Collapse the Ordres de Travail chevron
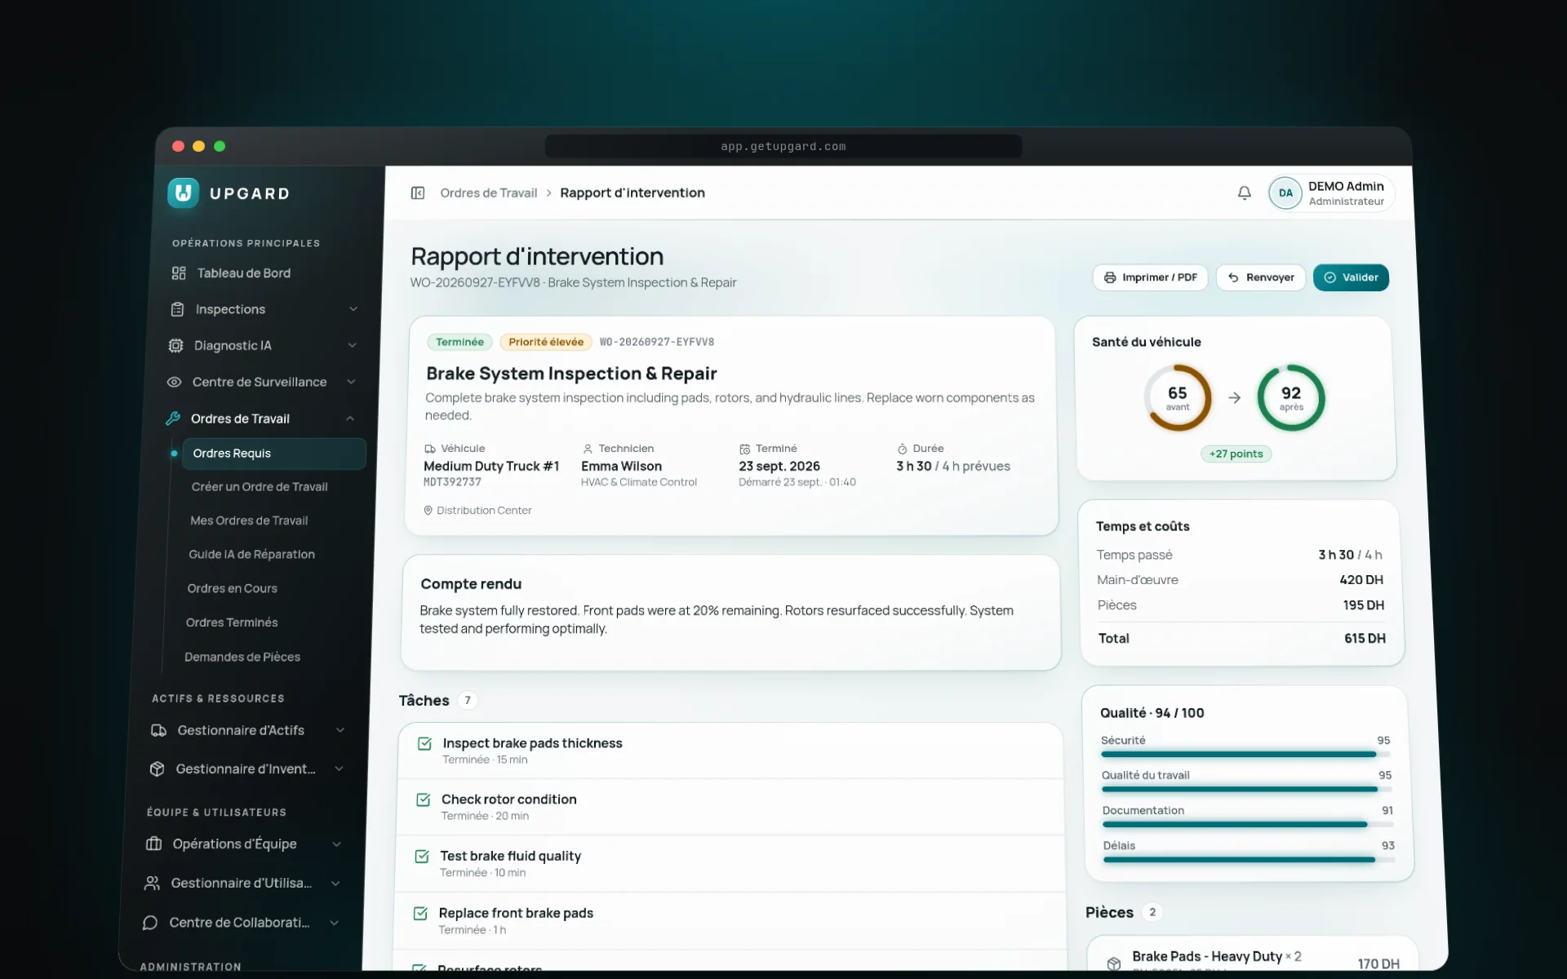 click(350, 419)
